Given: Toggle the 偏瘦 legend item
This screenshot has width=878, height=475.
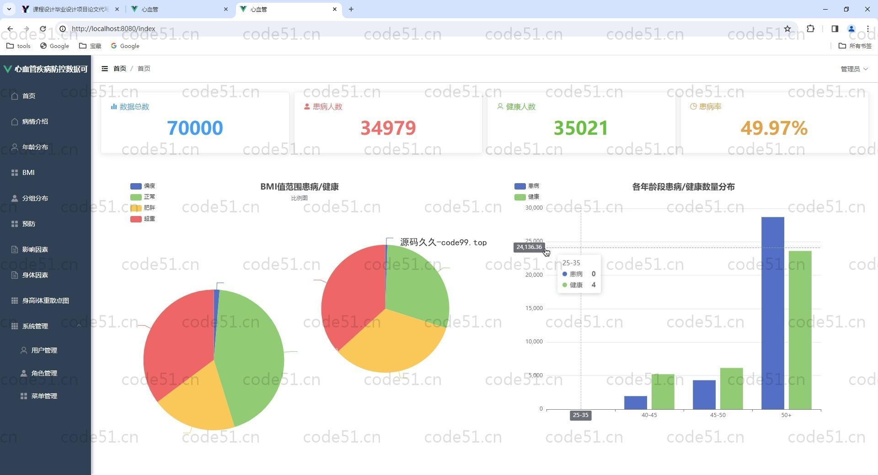Looking at the screenshot, I should 143,186.
